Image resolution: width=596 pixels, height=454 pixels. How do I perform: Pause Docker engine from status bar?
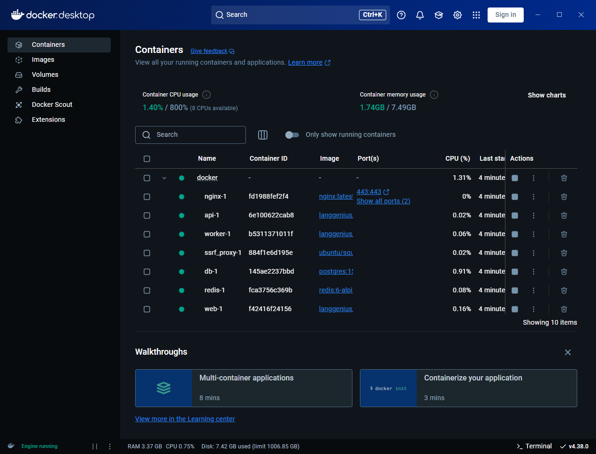pos(95,447)
